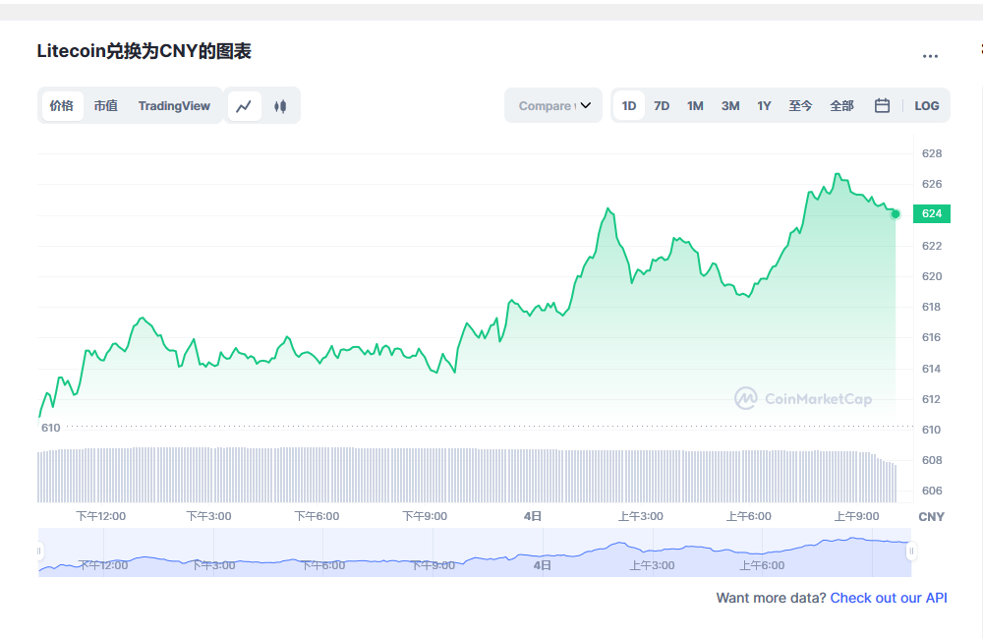The image size is (983, 639).
Task: Grab the left range slider handle
Action: click(39, 552)
